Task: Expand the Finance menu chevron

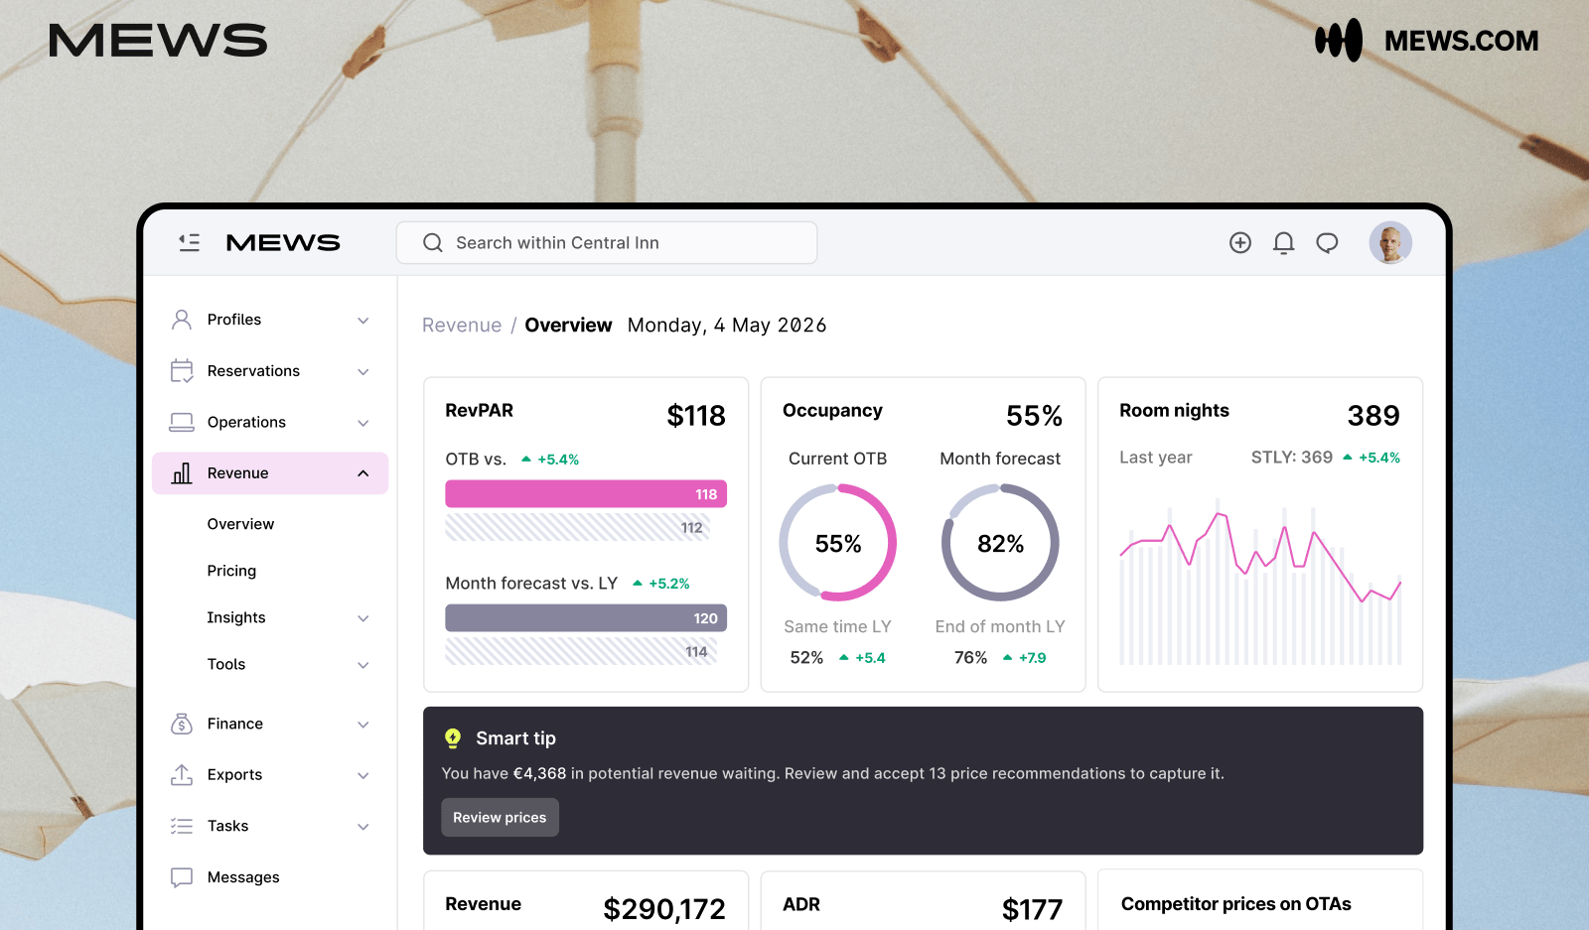Action: pyautogui.click(x=363, y=725)
